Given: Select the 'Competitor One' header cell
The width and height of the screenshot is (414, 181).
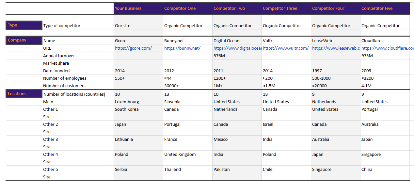Looking at the screenshot, I should coord(188,8).
